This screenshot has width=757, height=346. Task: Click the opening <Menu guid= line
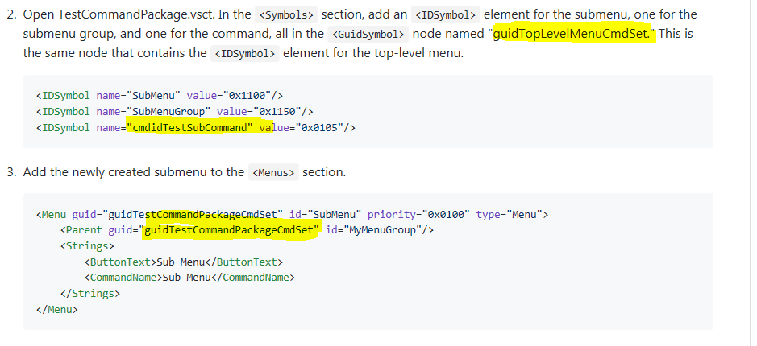click(x=292, y=215)
